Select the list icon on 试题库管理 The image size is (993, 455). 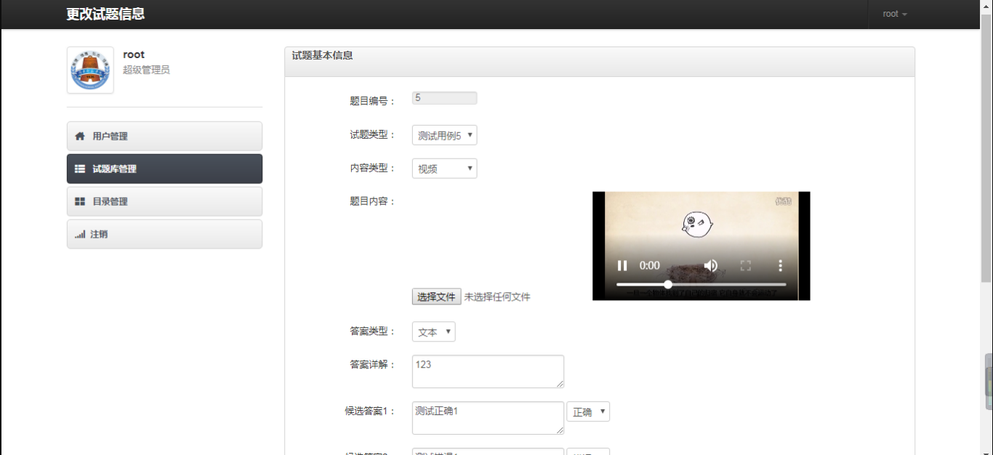80,169
